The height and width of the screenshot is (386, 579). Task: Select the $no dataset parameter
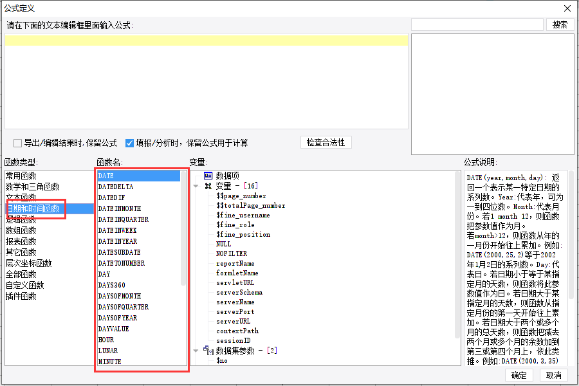point(222,360)
